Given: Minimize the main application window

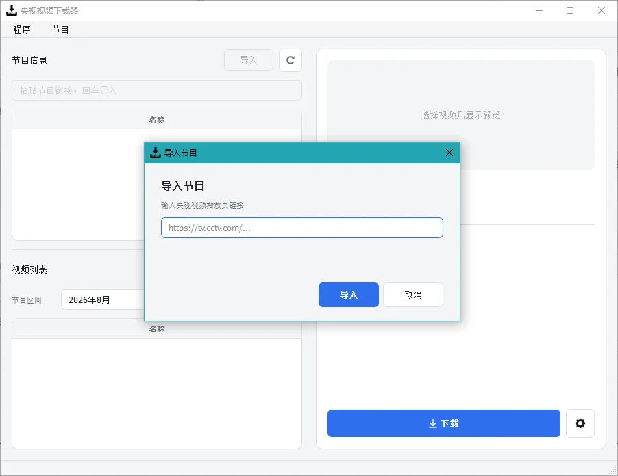Looking at the screenshot, I should click(539, 10).
